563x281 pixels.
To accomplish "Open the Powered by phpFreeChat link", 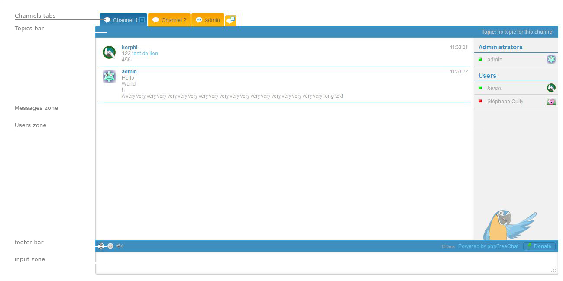I will pos(488,246).
